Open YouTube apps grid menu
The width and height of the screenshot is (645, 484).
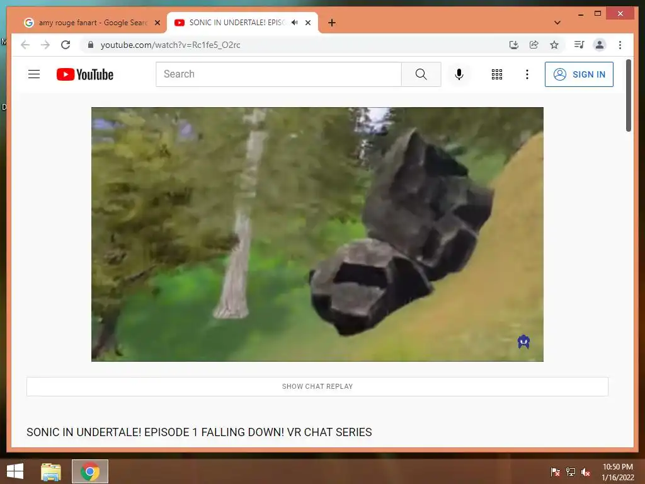496,74
